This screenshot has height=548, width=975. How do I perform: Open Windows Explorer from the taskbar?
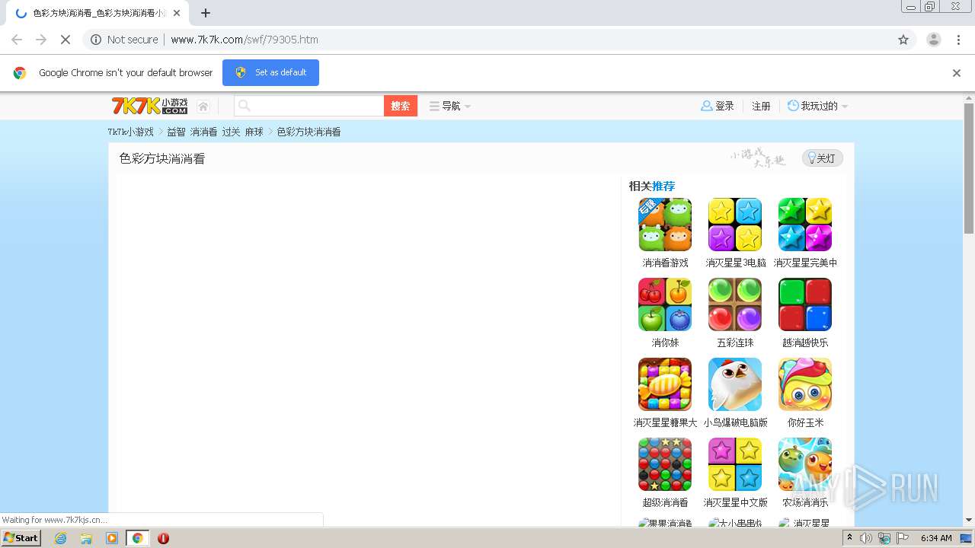coord(86,538)
